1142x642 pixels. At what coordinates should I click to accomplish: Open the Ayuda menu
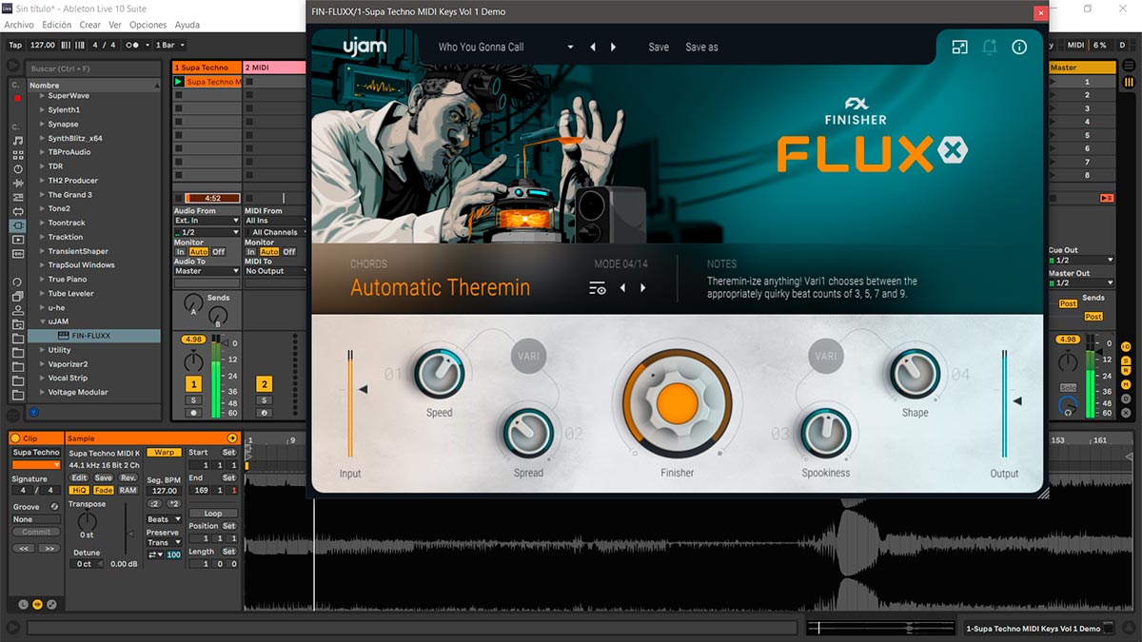coord(187,25)
